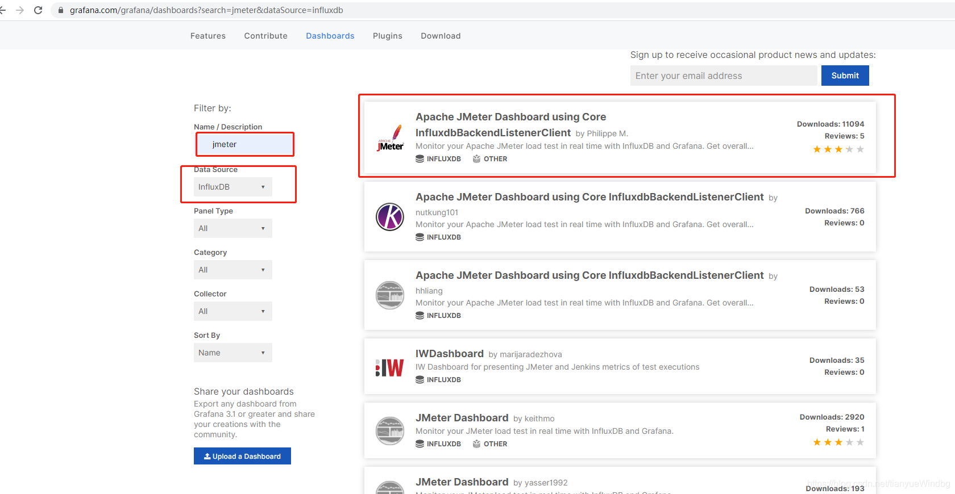
Task: Click the JMeter logo of Philippe M.'s dashboard
Action: coord(390,138)
